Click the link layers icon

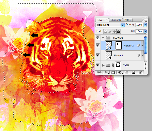click(x=99, y=72)
